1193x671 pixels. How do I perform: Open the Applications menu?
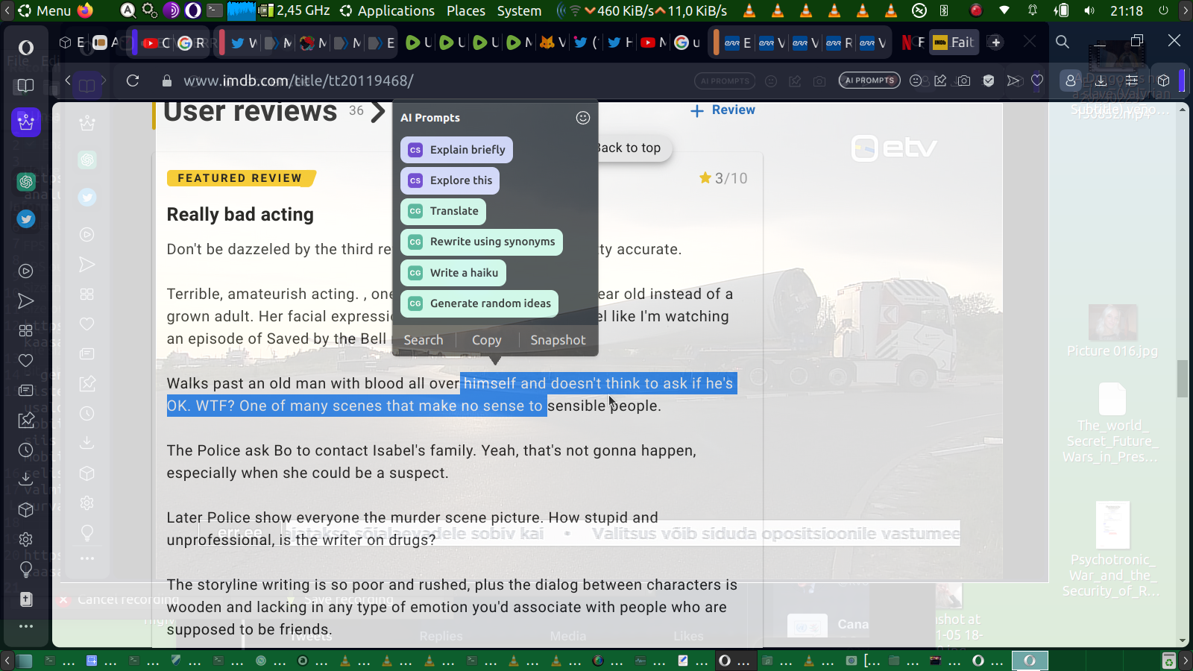[x=387, y=10]
